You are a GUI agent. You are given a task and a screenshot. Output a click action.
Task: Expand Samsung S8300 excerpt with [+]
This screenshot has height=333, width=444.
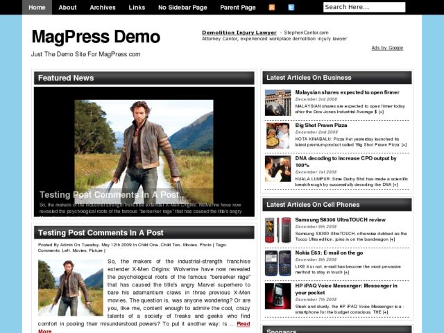pyautogui.click(x=392, y=239)
